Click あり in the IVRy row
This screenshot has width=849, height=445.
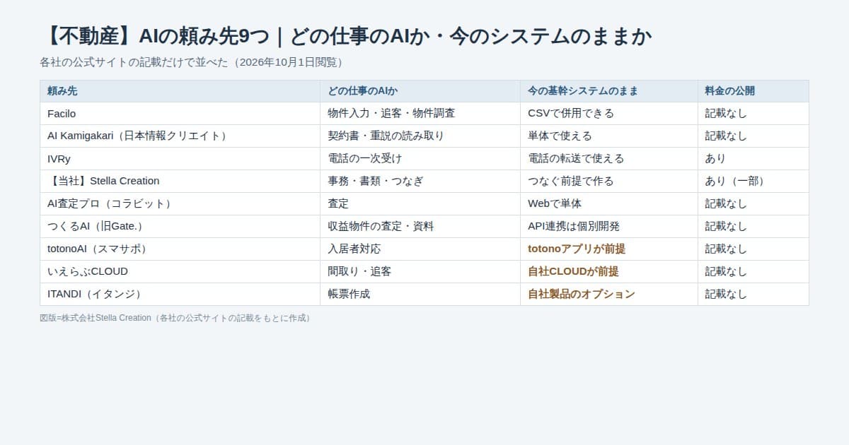[x=753, y=159]
